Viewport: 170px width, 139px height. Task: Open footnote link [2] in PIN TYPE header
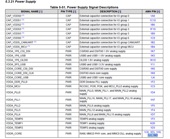point(75,12)
